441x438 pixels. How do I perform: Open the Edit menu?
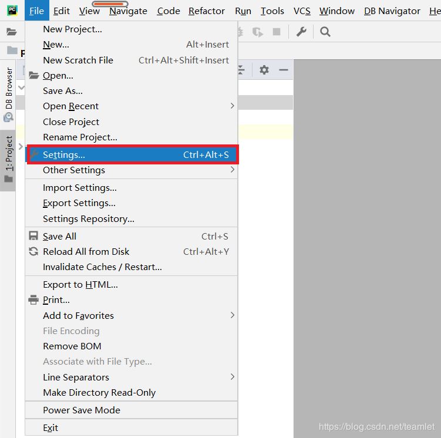(x=61, y=11)
